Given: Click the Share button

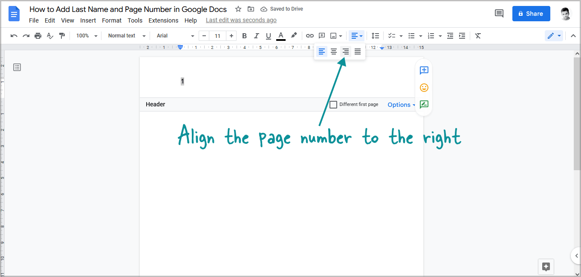Looking at the screenshot, I should point(531,13).
